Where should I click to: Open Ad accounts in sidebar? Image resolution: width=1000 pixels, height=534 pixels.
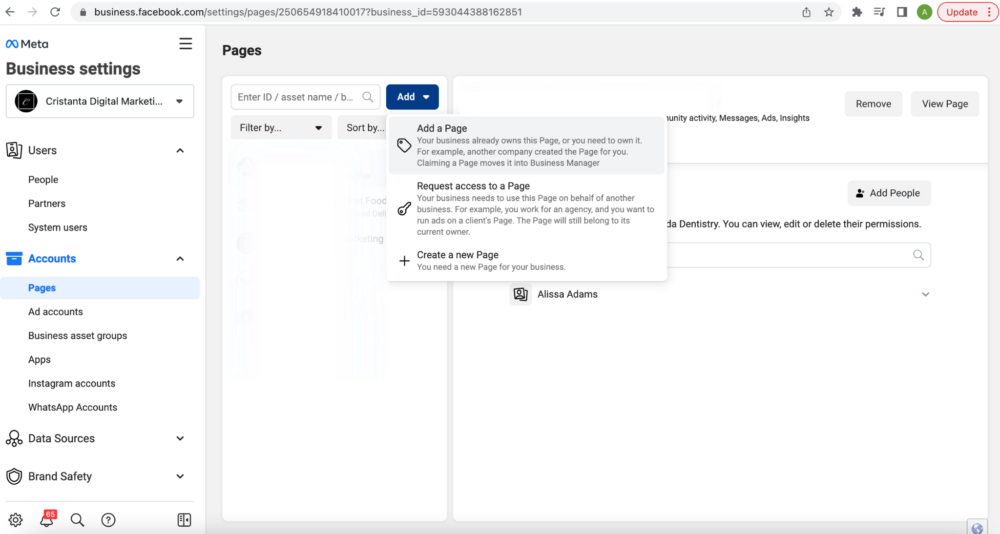click(x=56, y=312)
